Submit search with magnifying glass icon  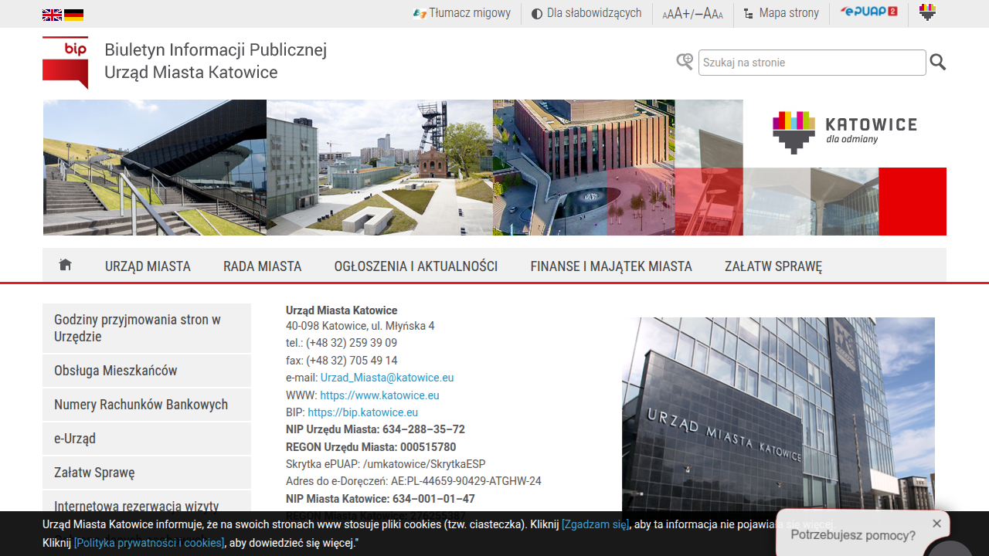point(938,63)
